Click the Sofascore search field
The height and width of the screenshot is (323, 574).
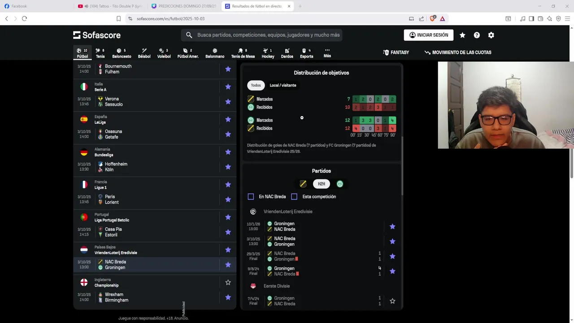tap(262, 35)
